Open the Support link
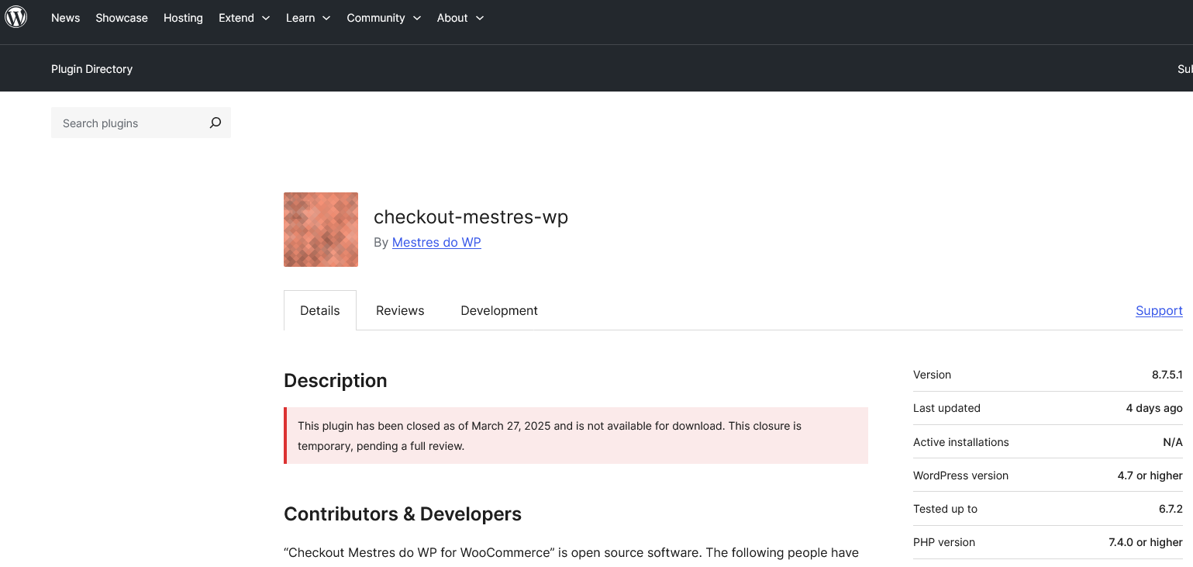The image size is (1193, 567). [1159, 310]
